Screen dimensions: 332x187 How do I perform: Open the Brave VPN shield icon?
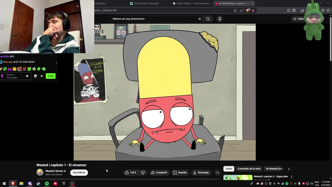tap(323, 10)
